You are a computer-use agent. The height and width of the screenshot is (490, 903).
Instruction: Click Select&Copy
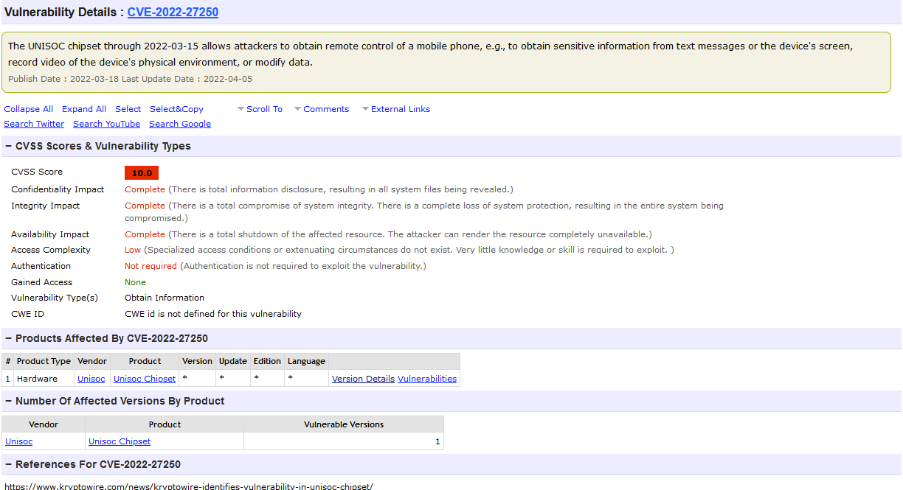(176, 109)
